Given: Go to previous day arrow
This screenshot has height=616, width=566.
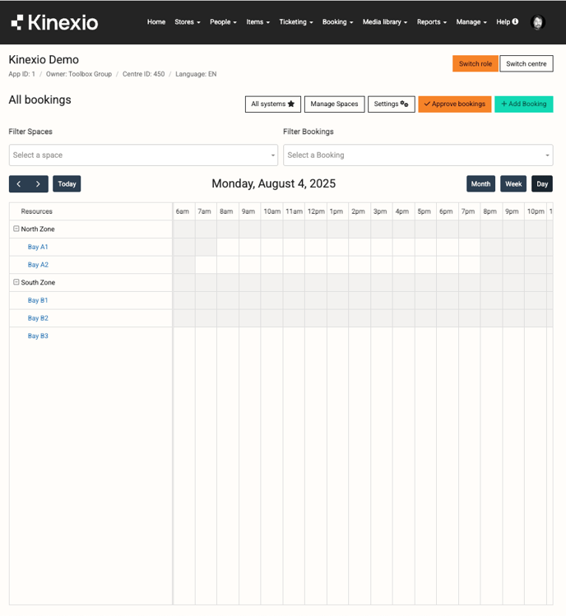Looking at the screenshot, I should pyautogui.click(x=19, y=184).
